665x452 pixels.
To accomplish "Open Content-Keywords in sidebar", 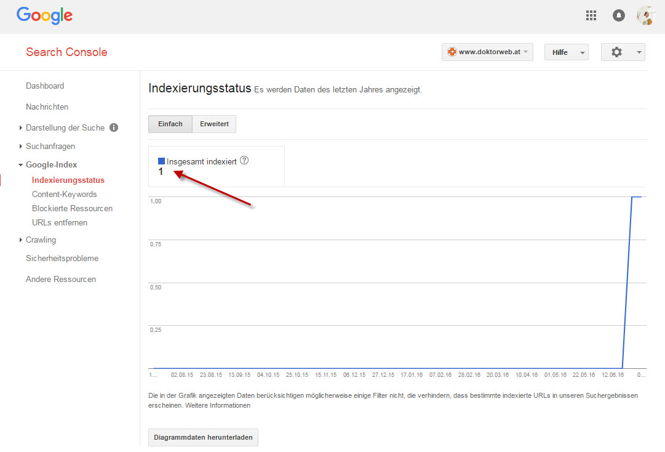I will pos(65,195).
